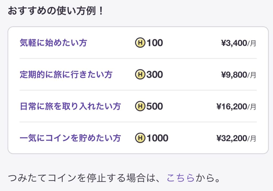Click the ¥9,800/月 price

click(x=238, y=75)
